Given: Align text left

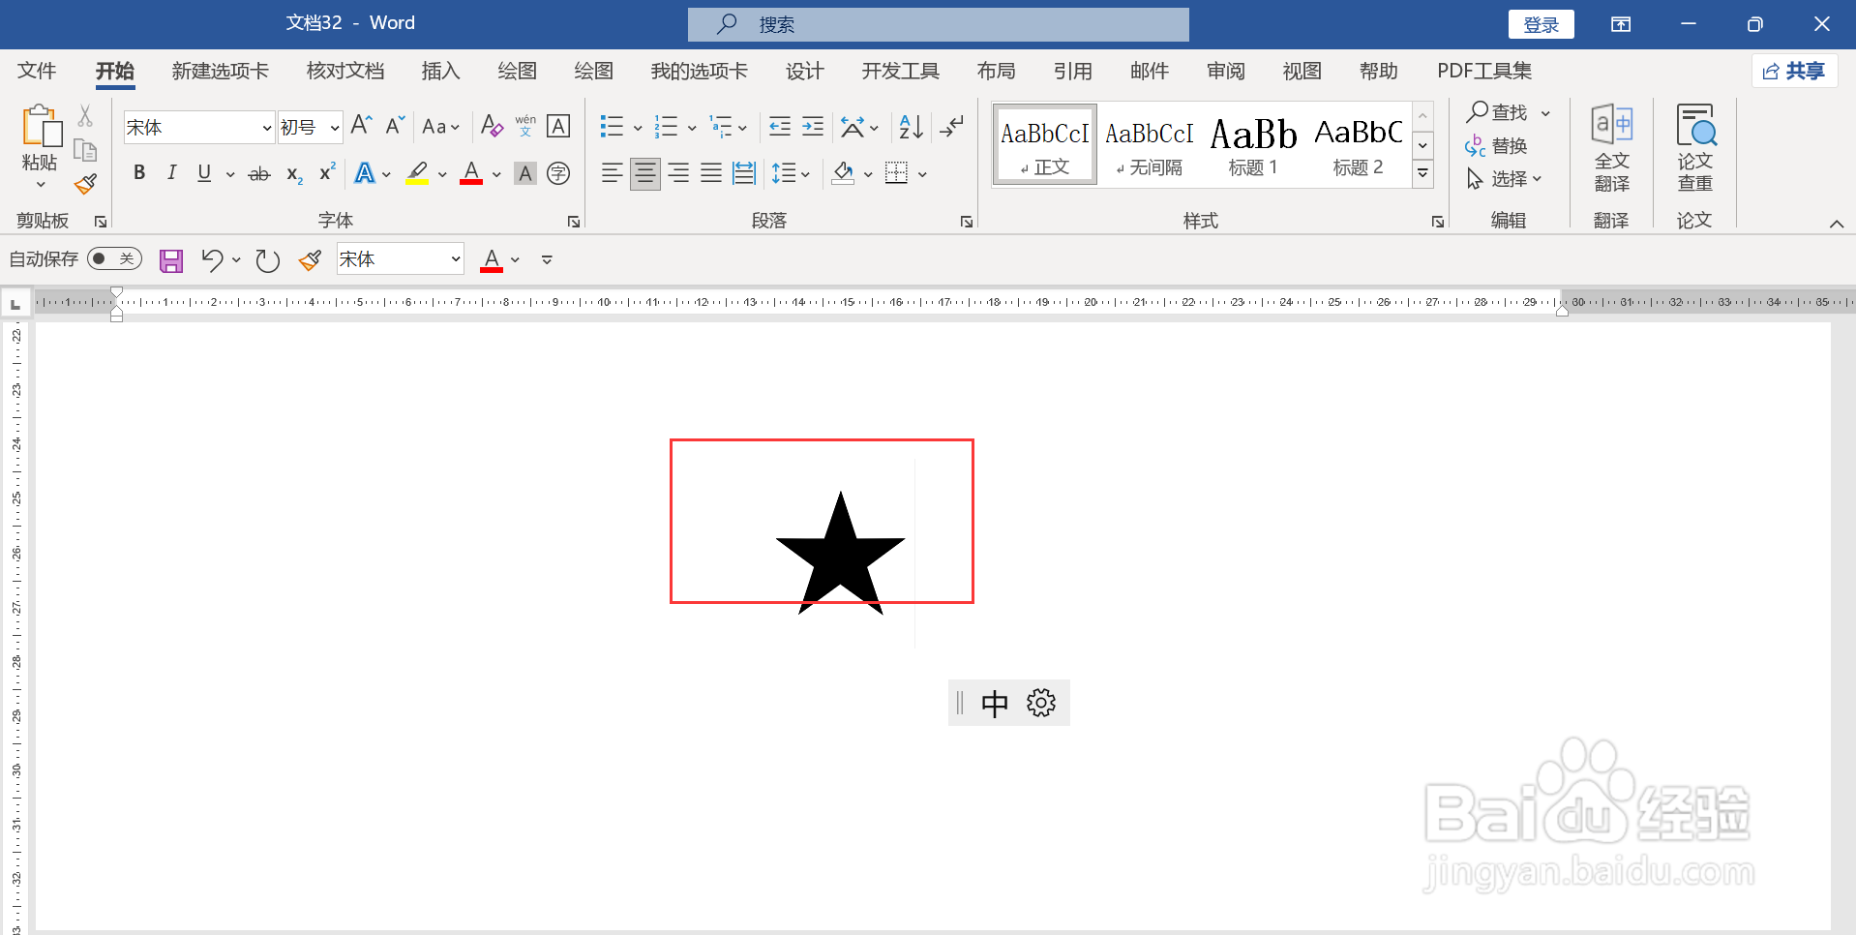Looking at the screenshot, I should coord(612,173).
